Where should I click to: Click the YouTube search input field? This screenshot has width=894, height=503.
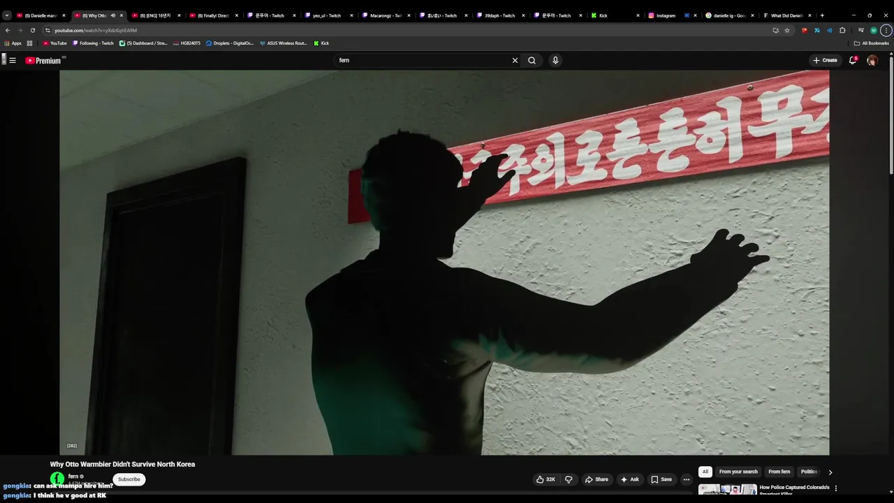[x=423, y=61]
